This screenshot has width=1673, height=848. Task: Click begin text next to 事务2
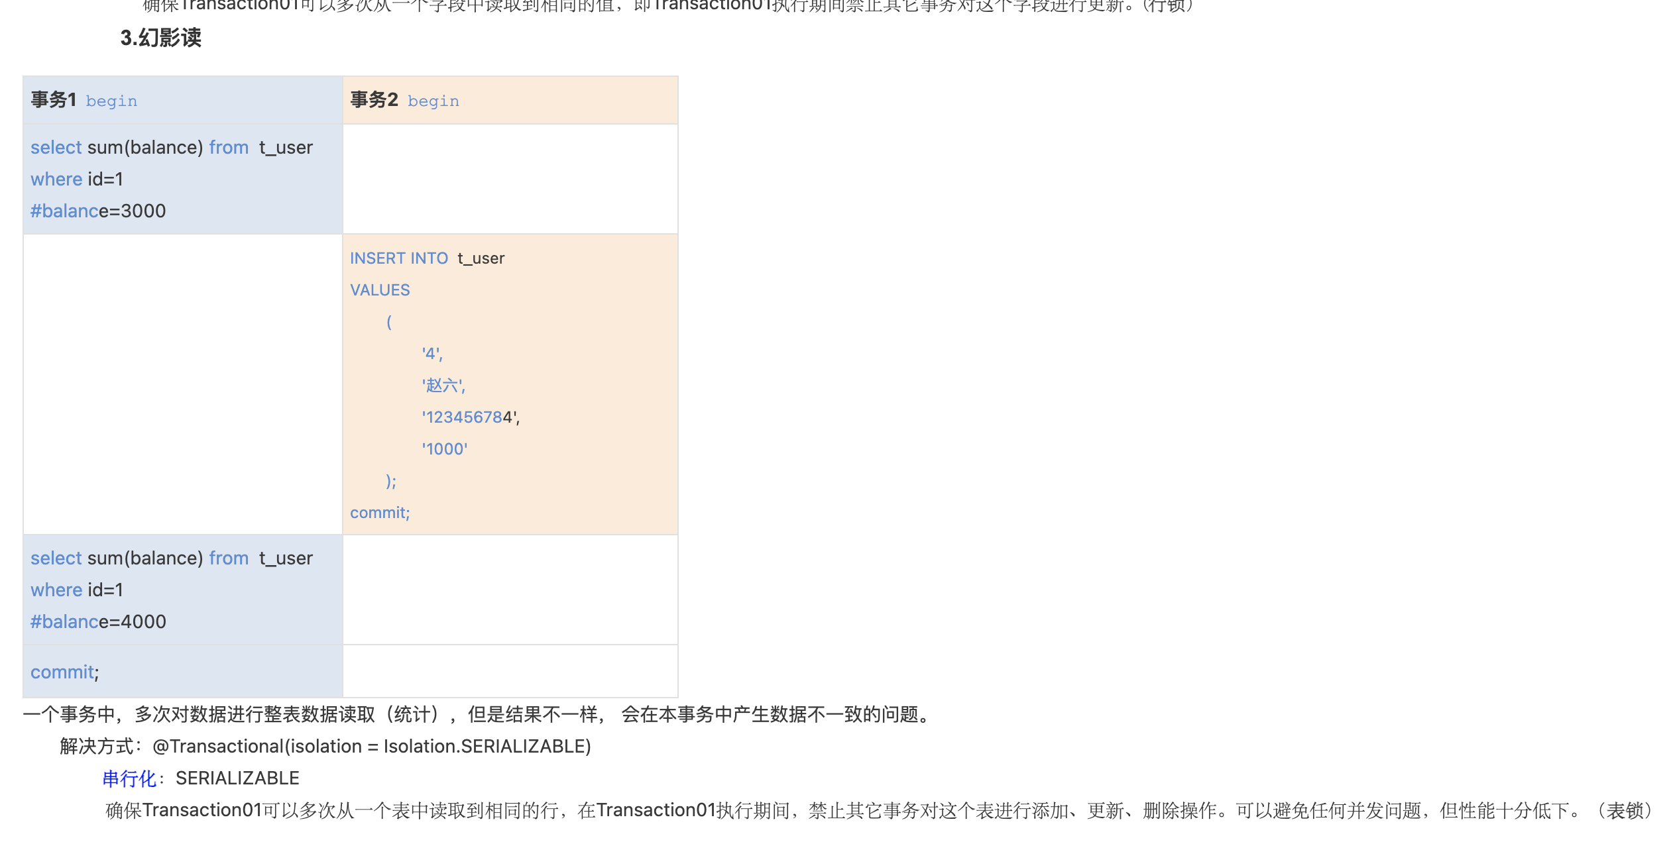click(x=433, y=101)
